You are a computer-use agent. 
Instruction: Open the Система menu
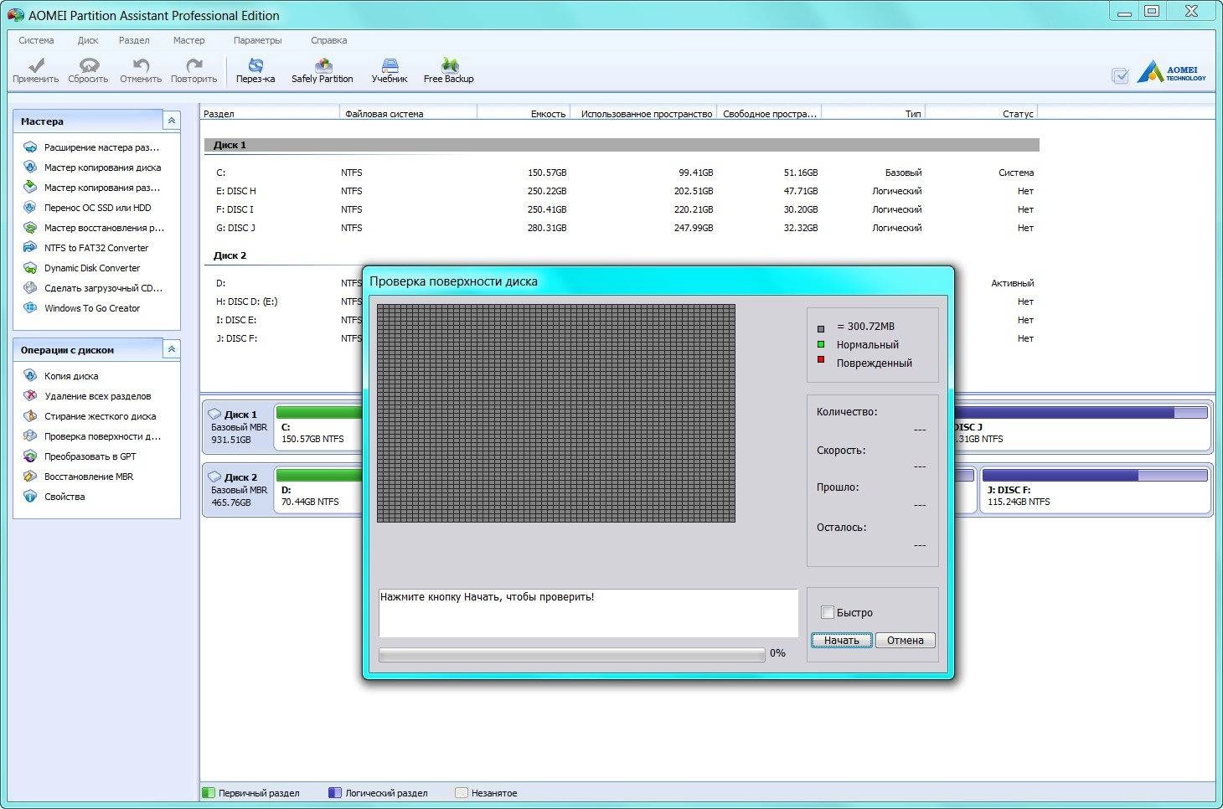[36, 40]
